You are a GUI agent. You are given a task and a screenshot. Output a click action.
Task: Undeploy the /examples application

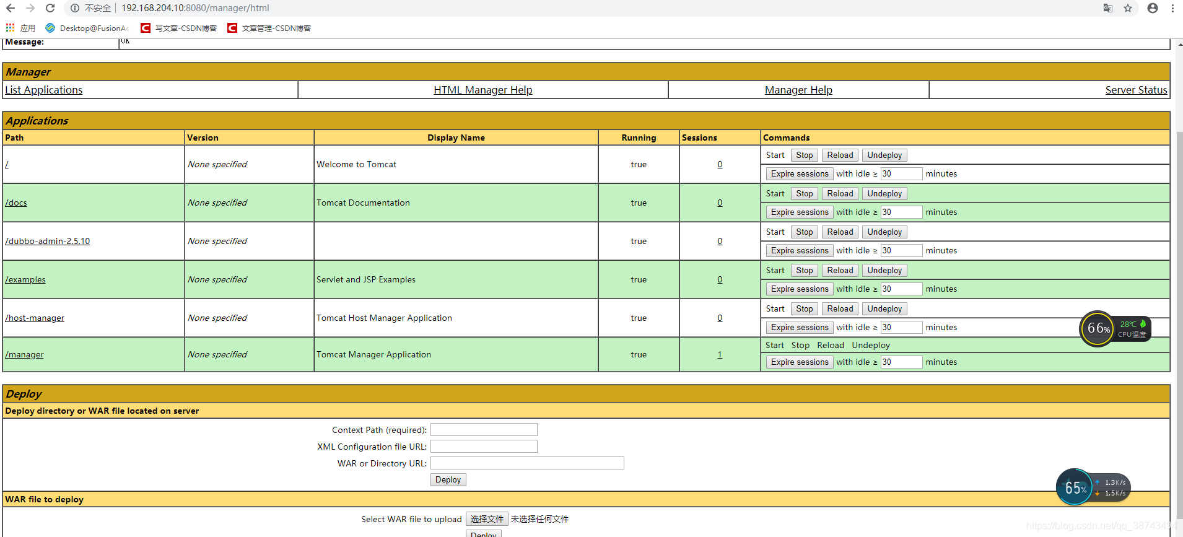tap(884, 271)
